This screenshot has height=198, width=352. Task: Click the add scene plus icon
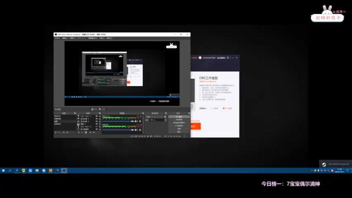pos(56,132)
